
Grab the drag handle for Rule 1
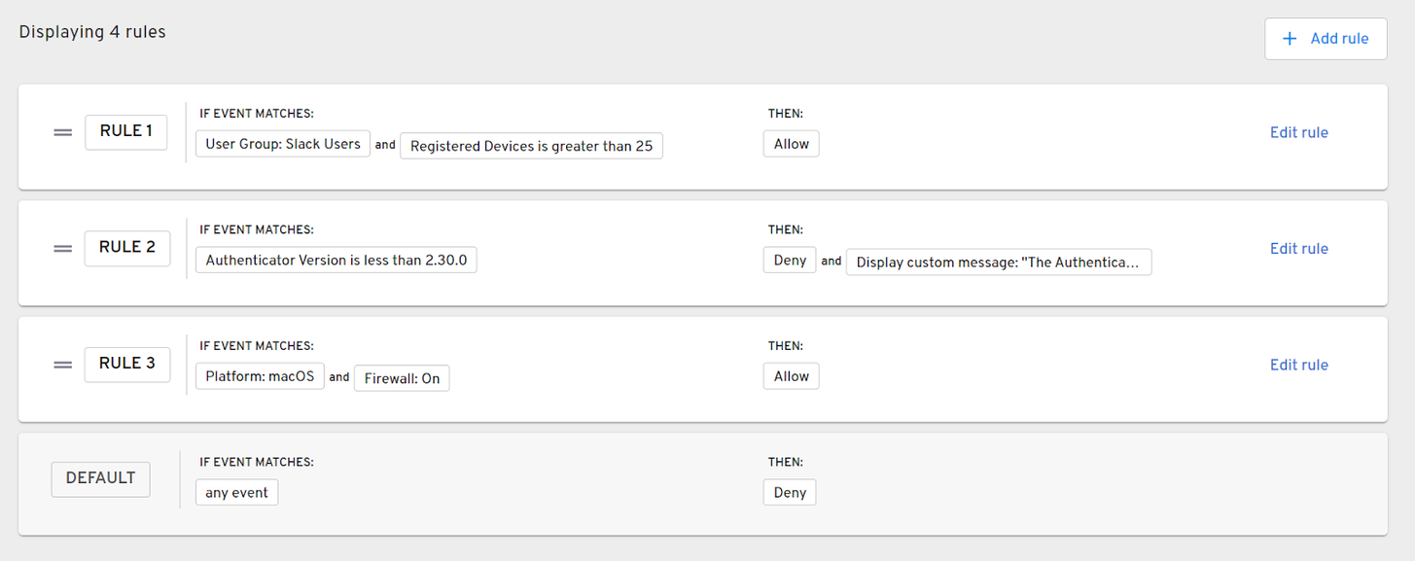(62, 133)
